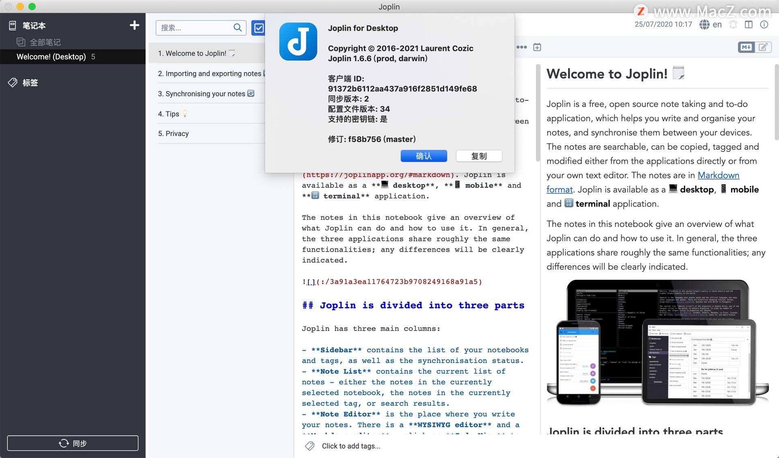Screen dimensions: 779x458
Task: Click the globe spell-check language icon
Action: coord(704,24)
